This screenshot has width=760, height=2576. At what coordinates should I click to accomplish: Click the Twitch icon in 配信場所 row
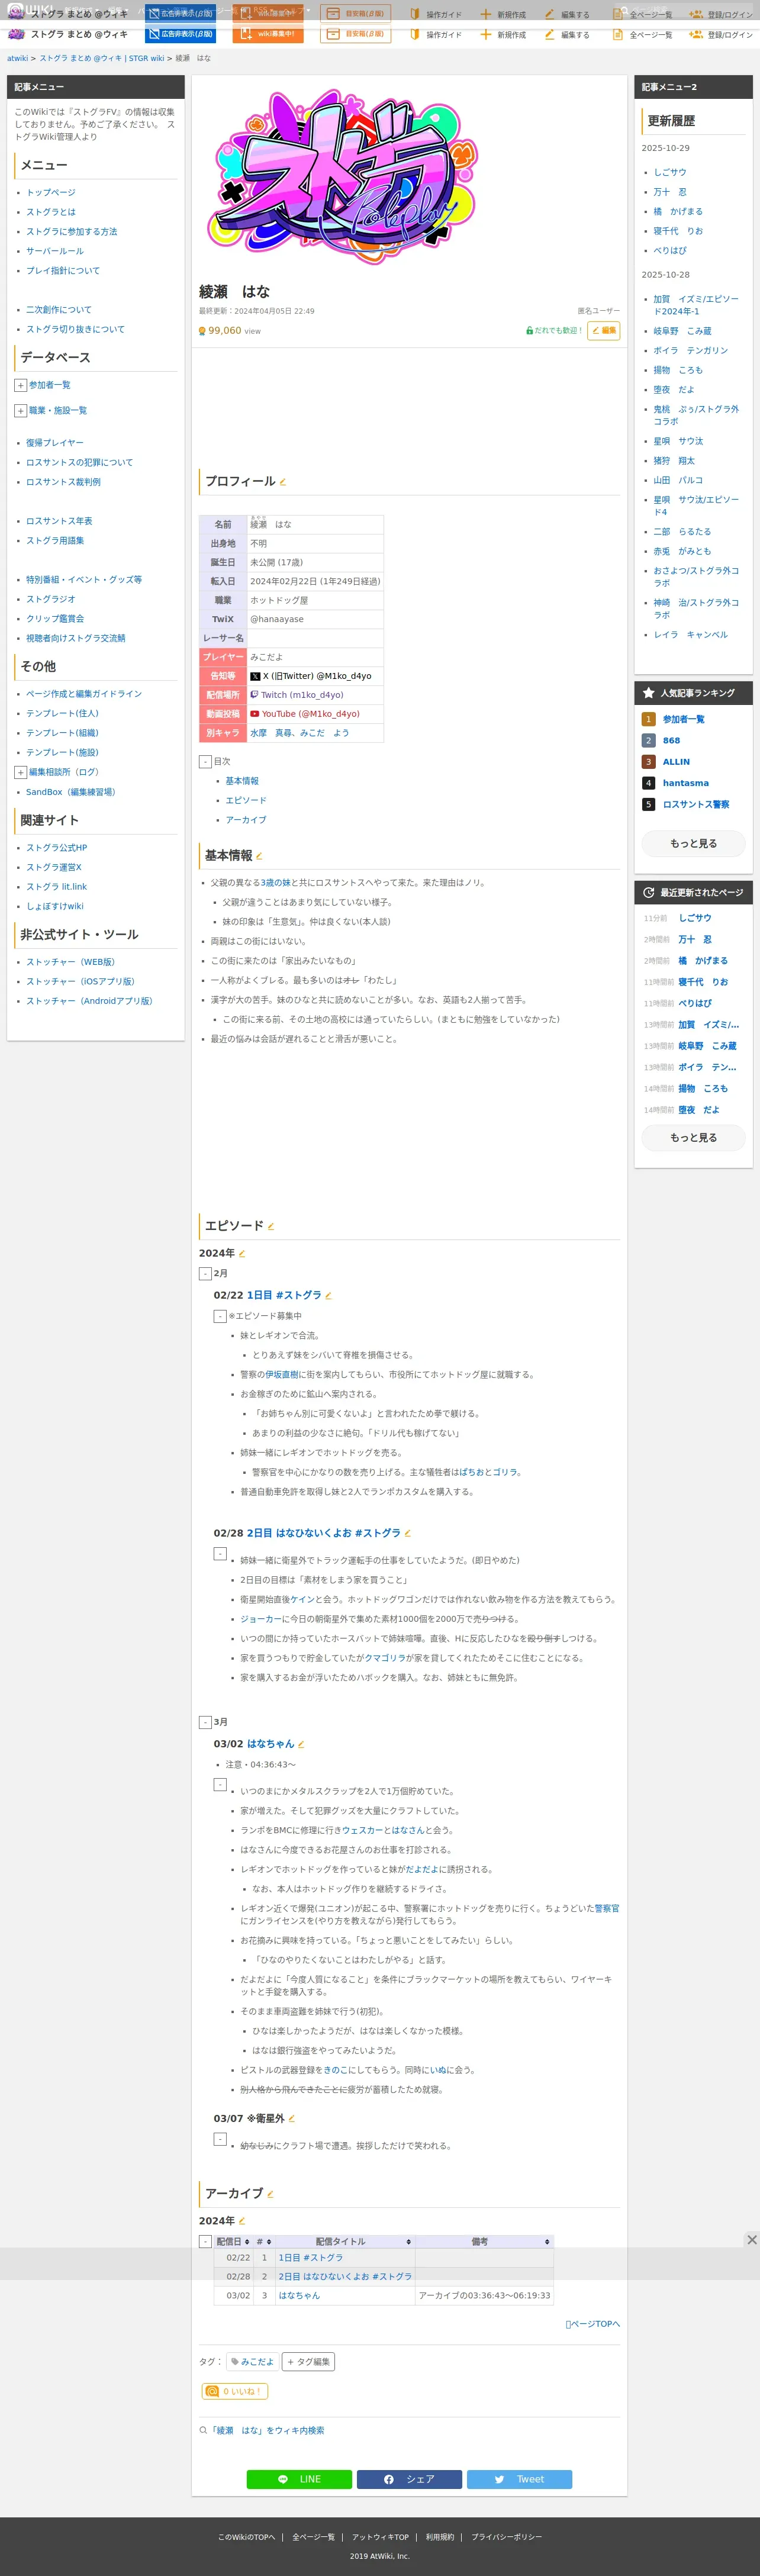coord(254,694)
